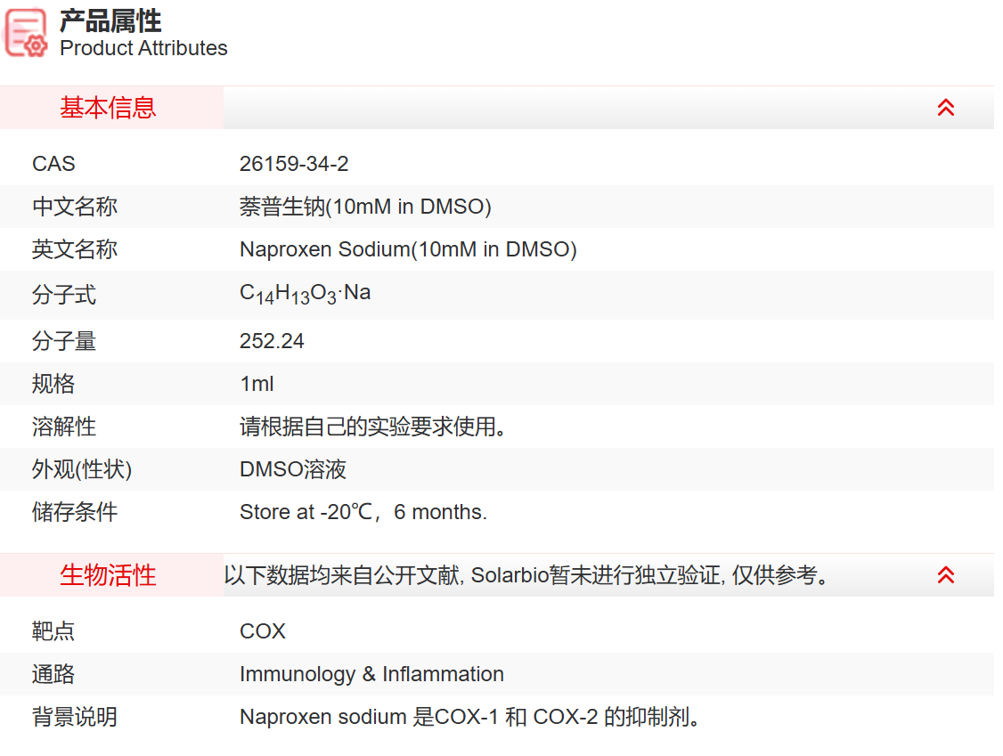Click the storage condition text
The width and height of the screenshot is (1003, 756).
pyautogui.click(x=363, y=512)
